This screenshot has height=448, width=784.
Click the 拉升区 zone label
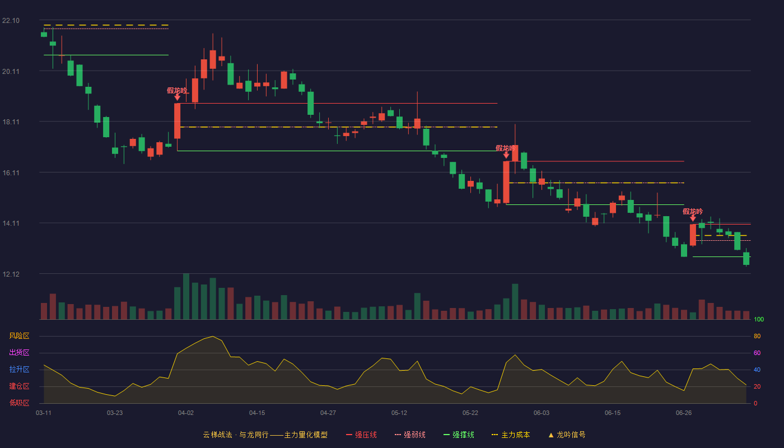(19, 370)
